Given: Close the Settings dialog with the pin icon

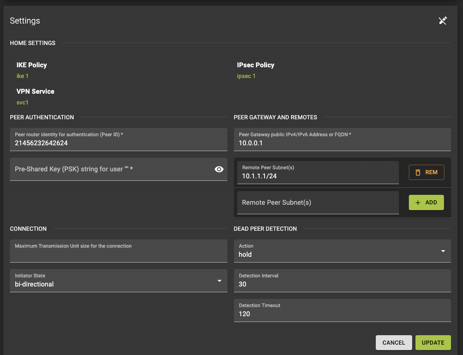Looking at the screenshot, I should coord(442,21).
